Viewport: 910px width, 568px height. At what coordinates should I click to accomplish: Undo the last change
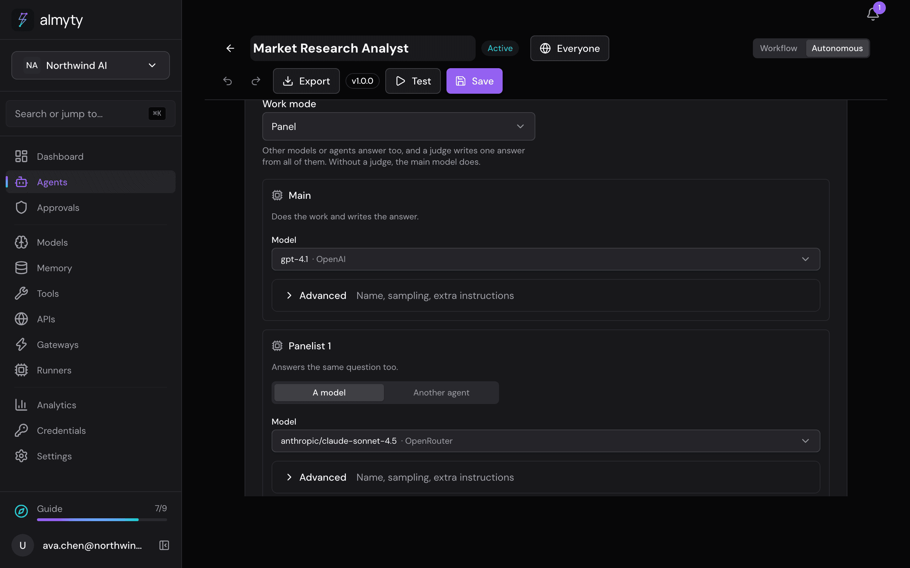click(x=227, y=81)
